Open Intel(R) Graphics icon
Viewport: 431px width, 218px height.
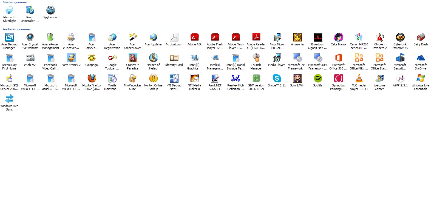tap(194, 58)
